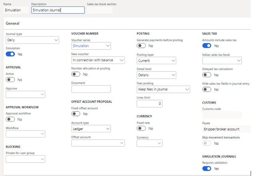Click the Document text field
255x176 pixels.
pyautogui.click(x=91, y=89)
